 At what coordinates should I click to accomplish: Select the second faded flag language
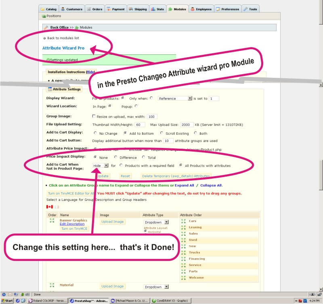[x=57, y=207]
